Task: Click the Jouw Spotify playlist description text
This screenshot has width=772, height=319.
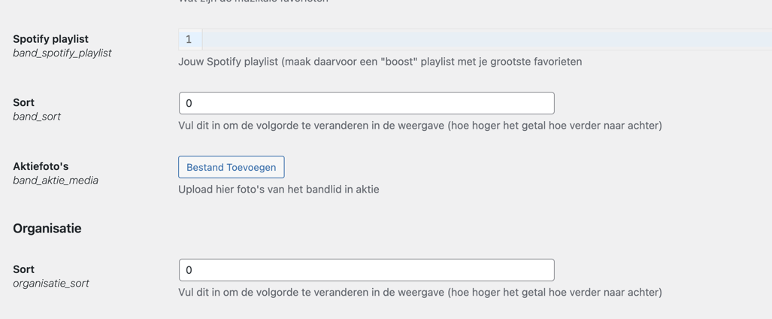Action: click(380, 62)
